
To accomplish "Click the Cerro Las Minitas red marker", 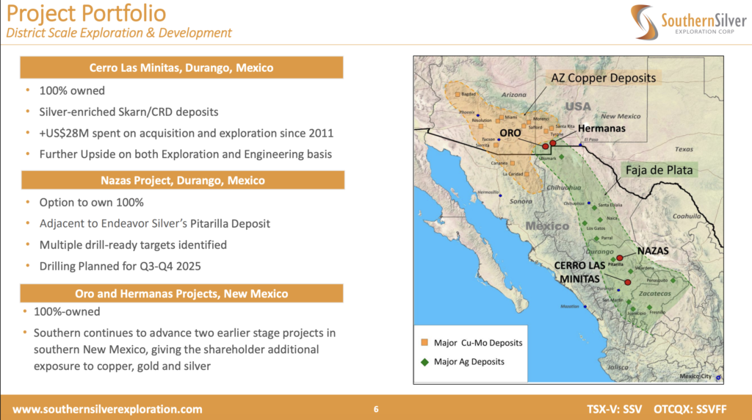I will point(628,282).
